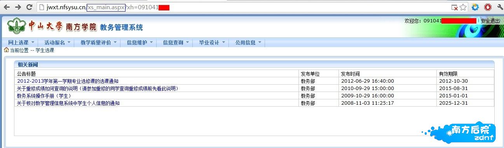The height and width of the screenshot is (148, 504).
Task: Click the date 2010-09-29 15:00:00
Action: (368, 88)
